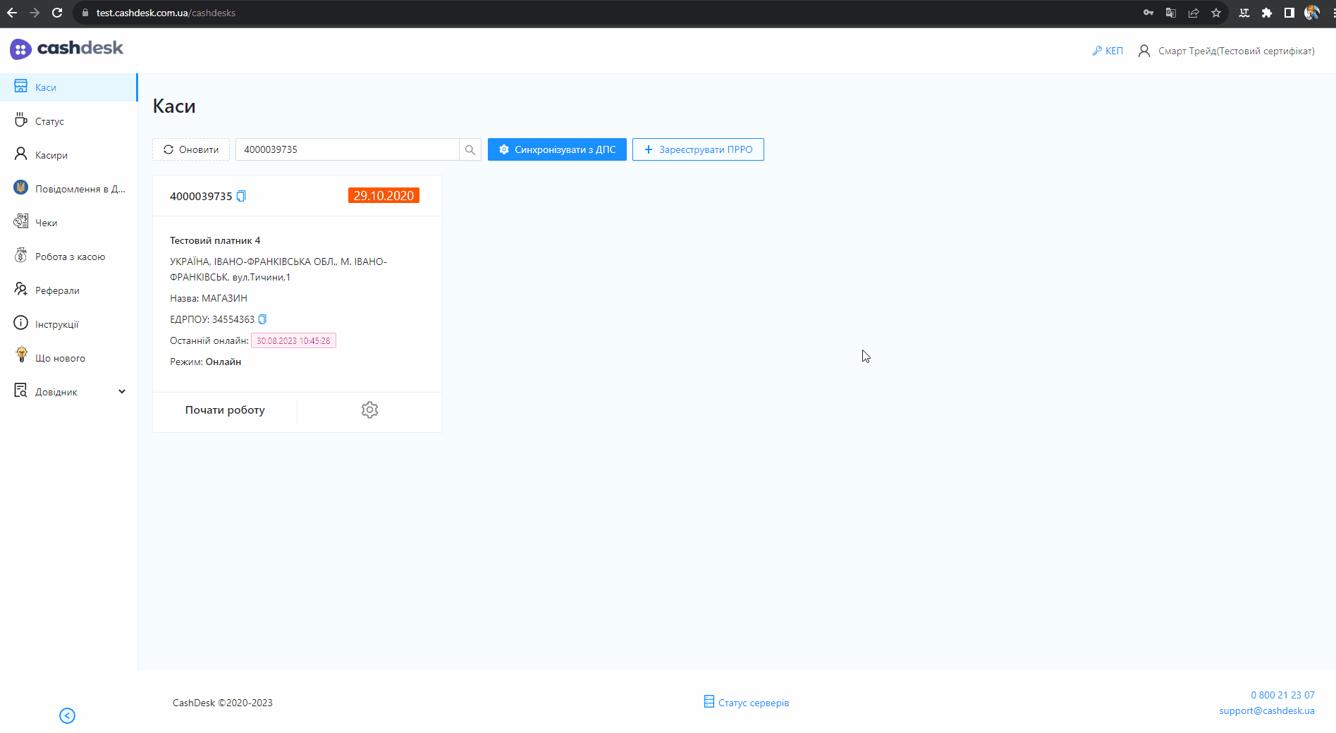Copy the ЄДРПОУ code 34554363
The image size is (1336, 733).
click(x=262, y=319)
